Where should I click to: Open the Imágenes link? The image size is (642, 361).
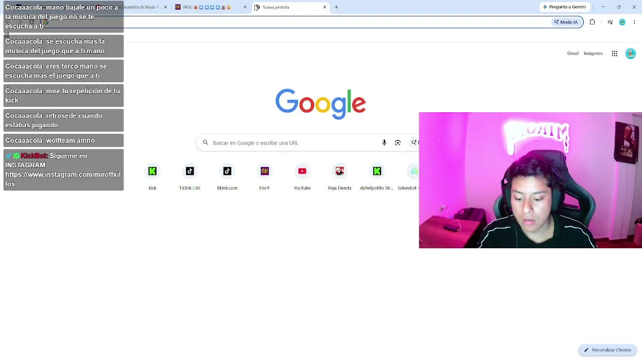[x=593, y=54]
